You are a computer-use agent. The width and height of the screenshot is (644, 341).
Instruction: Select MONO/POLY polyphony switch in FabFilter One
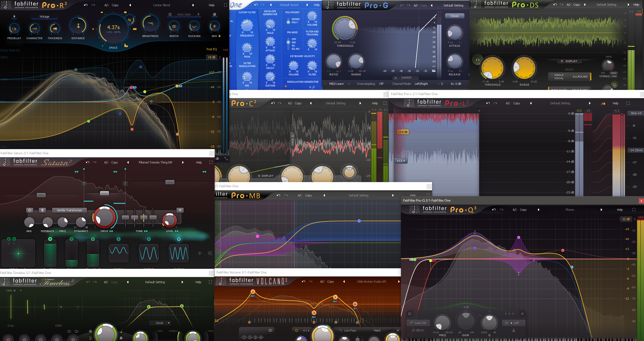click(x=288, y=21)
